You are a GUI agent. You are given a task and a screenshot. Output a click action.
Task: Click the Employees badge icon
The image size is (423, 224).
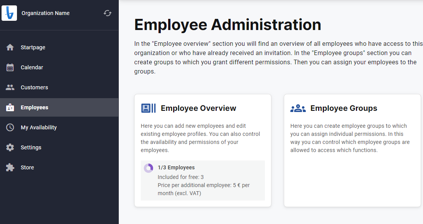tap(10, 107)
